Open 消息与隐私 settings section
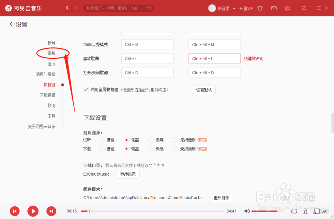The image size is (334, 219). point(45,74)
